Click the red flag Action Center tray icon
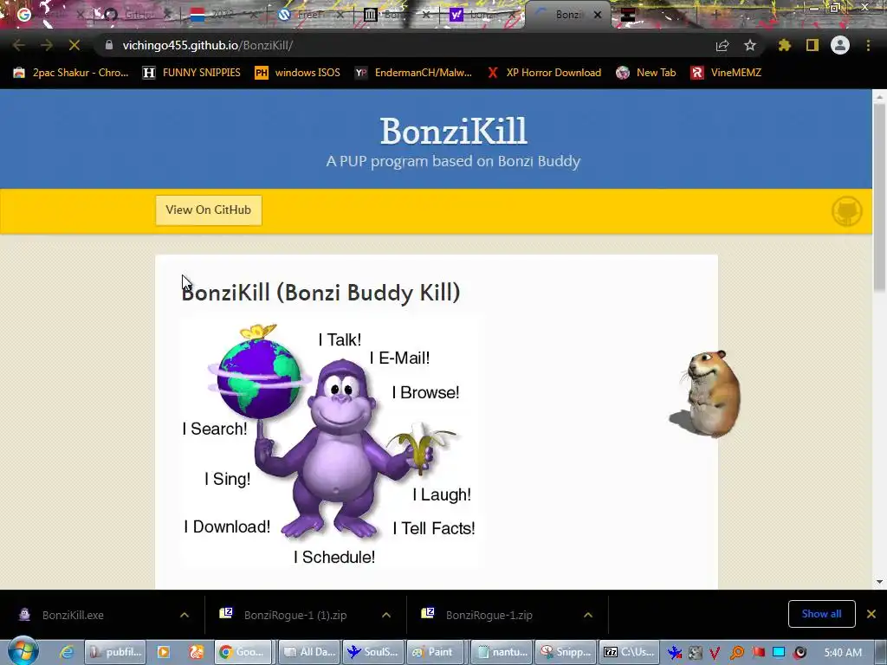The image size is (887, 665). click(758, 652)
